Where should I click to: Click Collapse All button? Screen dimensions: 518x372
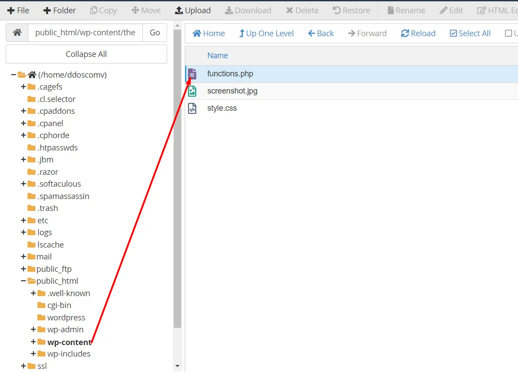pos(86,54)
